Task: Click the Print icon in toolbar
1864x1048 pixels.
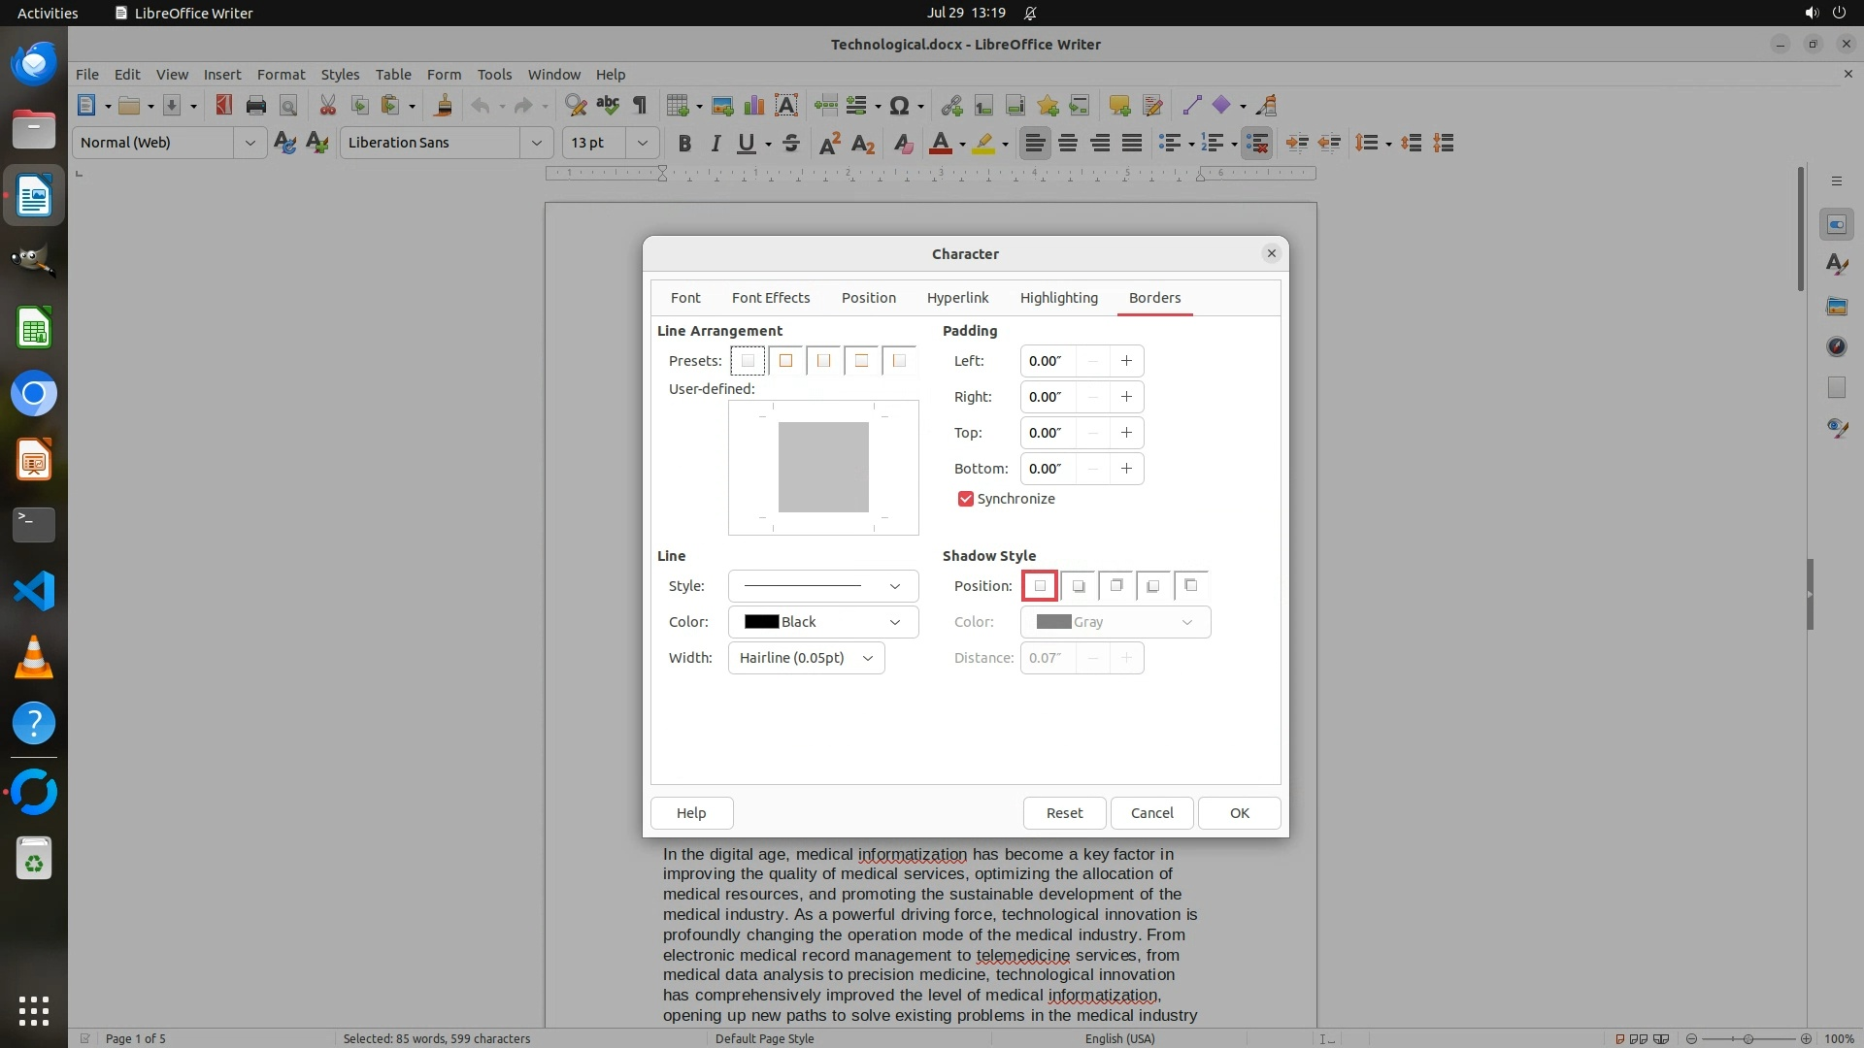Action: click(x=256, y=106)
